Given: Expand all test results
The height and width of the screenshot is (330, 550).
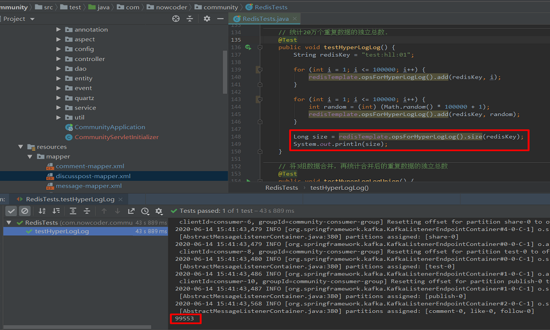Looking at the screenshot, I should pyautogui.click(x=73, y=211).
